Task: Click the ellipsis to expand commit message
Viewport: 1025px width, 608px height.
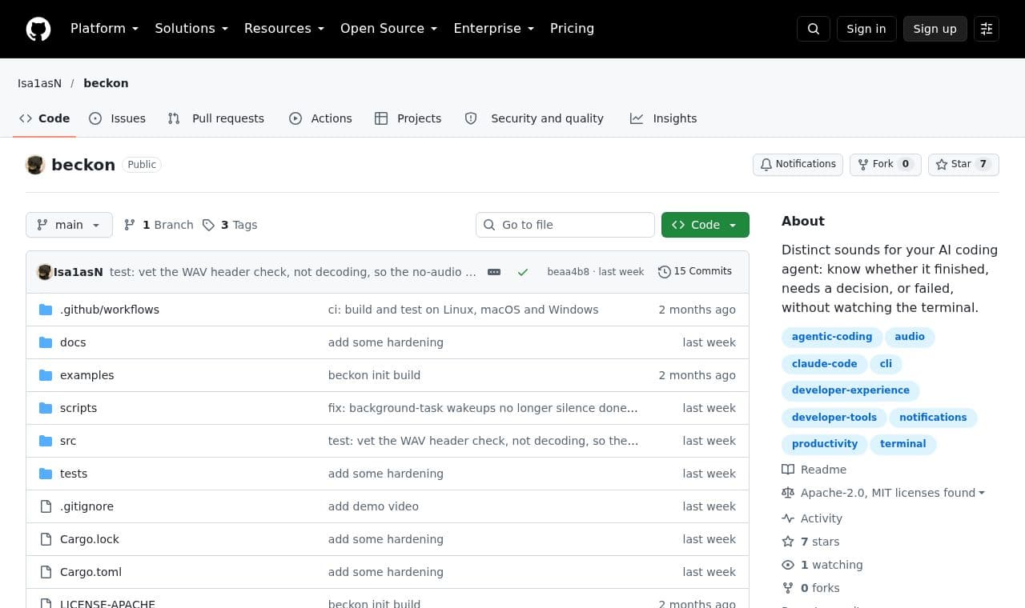Action: tap(494, 272)
